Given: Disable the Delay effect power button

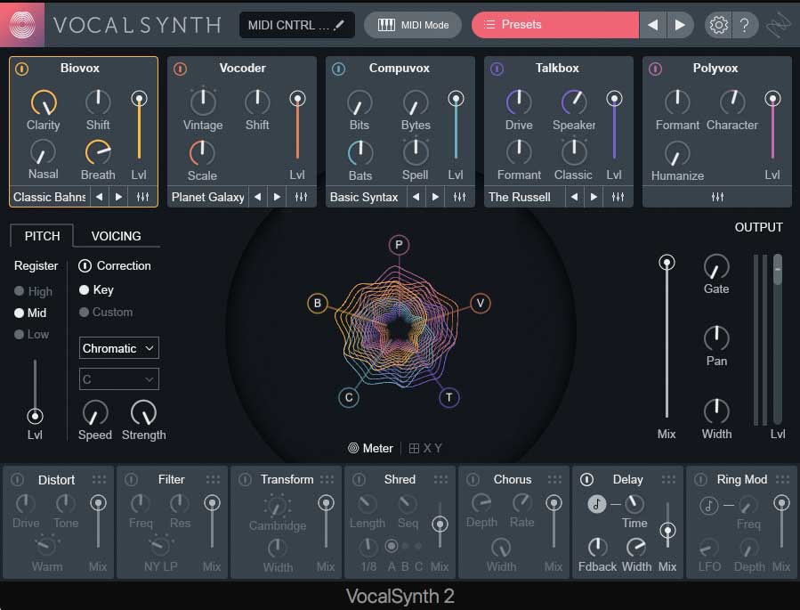Looking at the screenshot, I should tap(586, 480).
